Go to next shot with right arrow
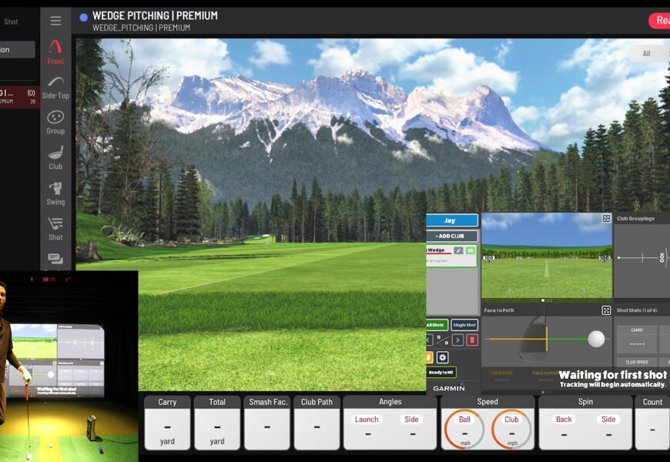The width and height of the screenshot is (670, 462). (457, 340)
